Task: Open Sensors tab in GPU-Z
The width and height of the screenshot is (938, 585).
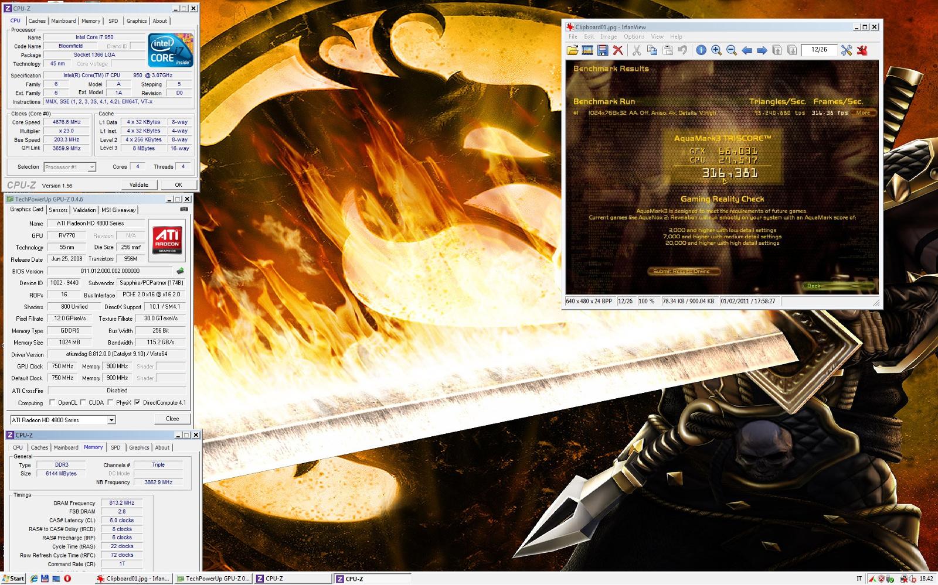Action: [x=58, y=210]
